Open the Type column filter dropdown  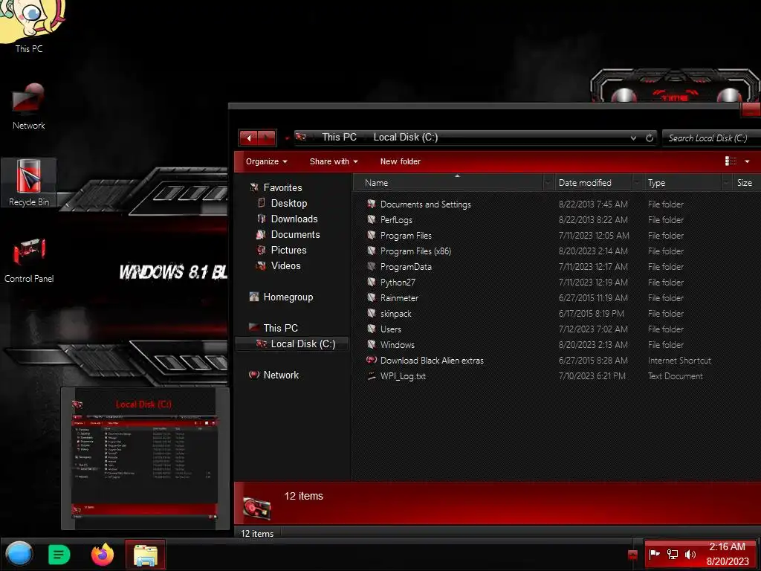[727, 183]
